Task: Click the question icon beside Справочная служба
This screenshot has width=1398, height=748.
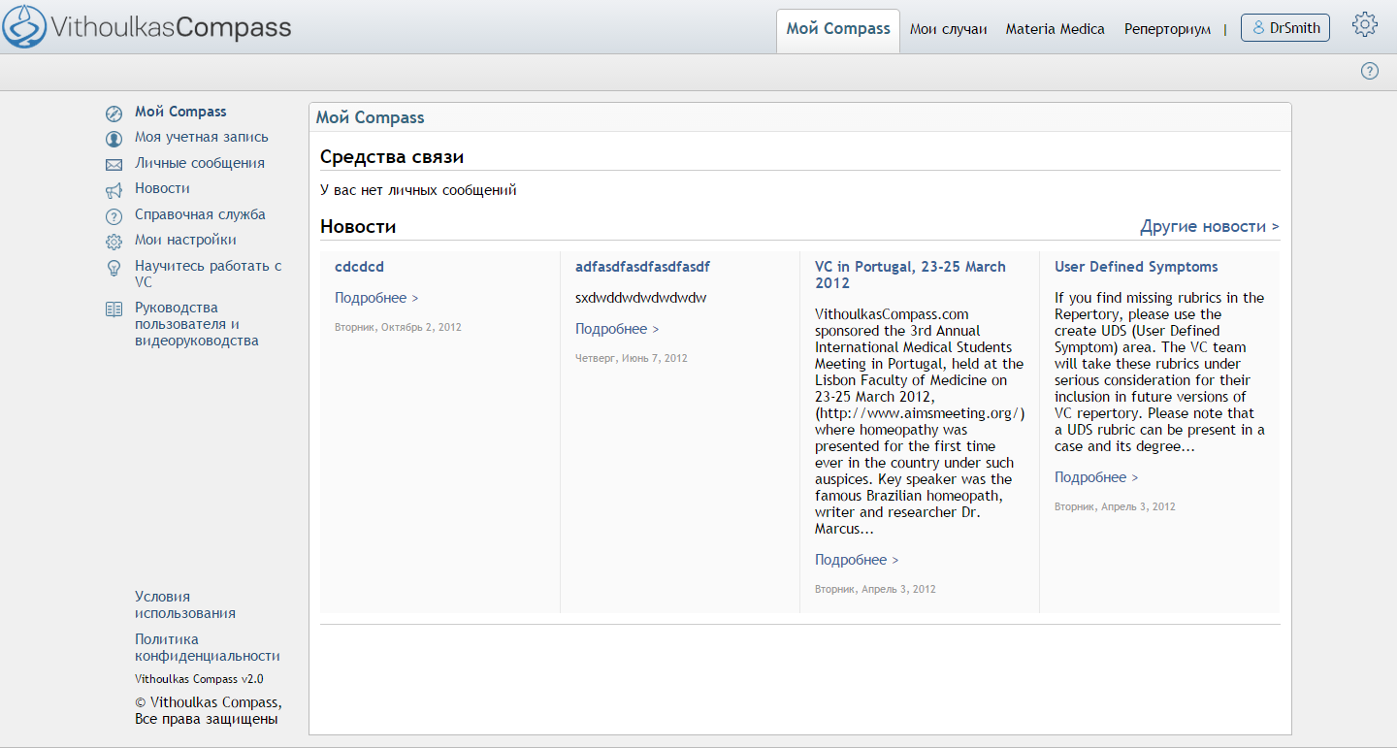Action: pos(114,216)
